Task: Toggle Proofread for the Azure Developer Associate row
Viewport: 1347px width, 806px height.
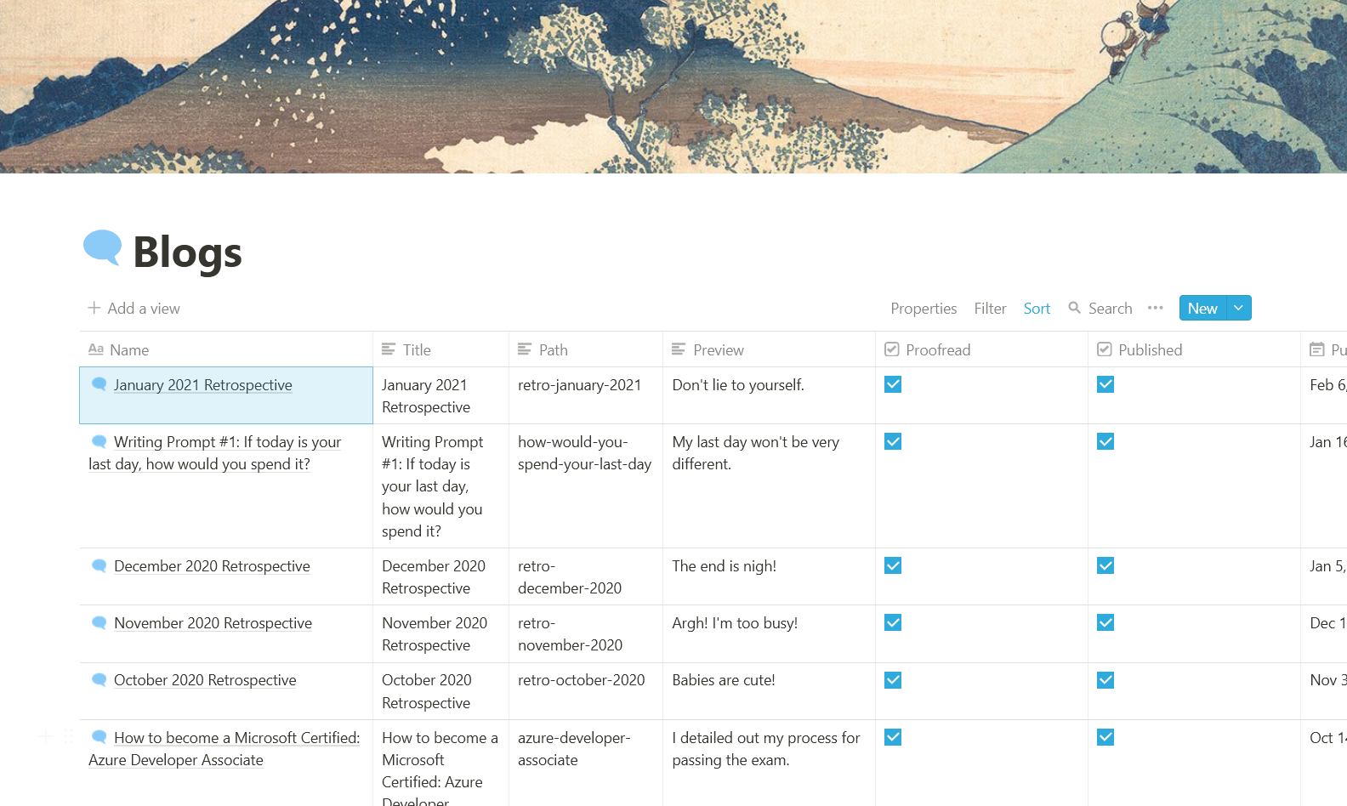Action: [x=893, y=737]
